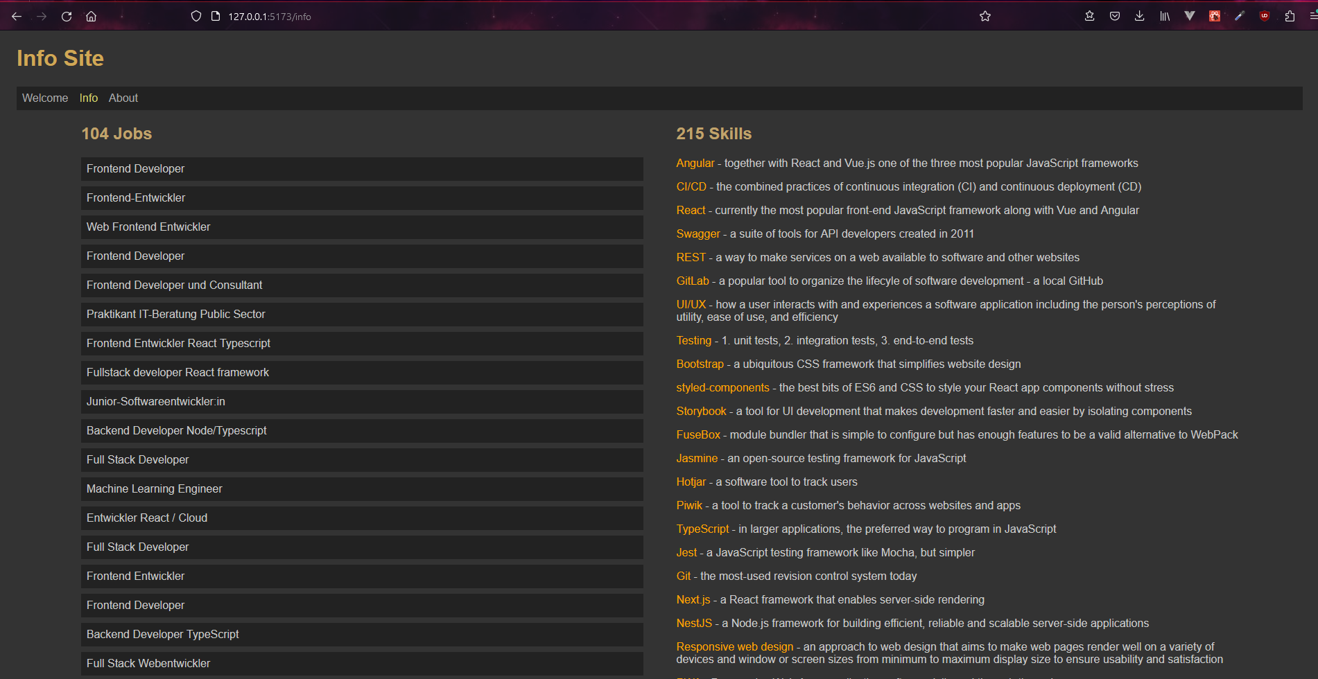This screenshot has height=679, width=1318.
Task: Open the styled-components skill link
Action: click(x=723, y=388)
